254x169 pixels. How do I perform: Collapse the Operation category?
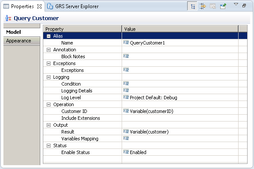[x=48, y=104]
